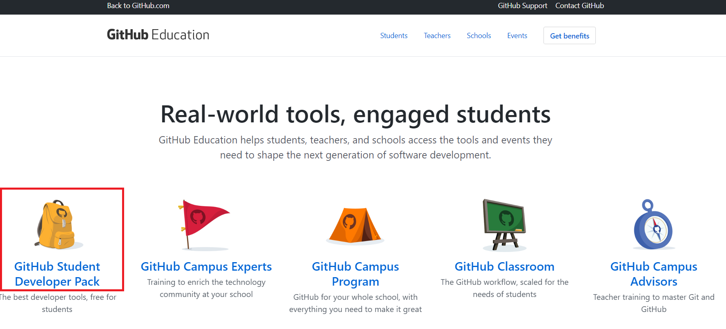Open the GitHub Education logo link
This screenshot has width=726, height=329.
(x=158, y=35)
